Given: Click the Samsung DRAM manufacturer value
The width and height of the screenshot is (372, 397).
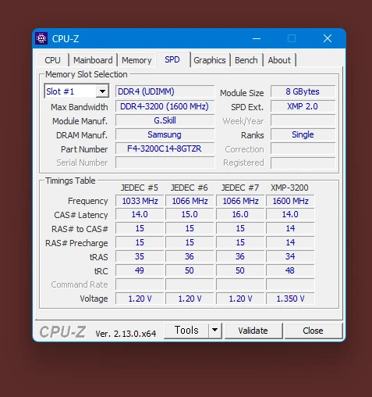Looking at the screenshot, I should 165,134.
